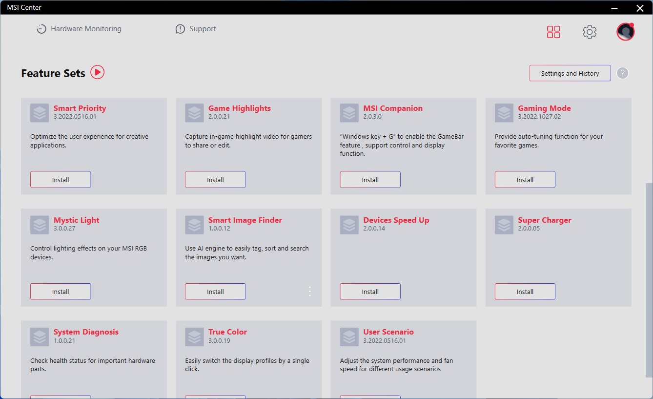This screenshot has width=653, height=399.
Task: Open Settings and History
Action: (x=570, y=73)
